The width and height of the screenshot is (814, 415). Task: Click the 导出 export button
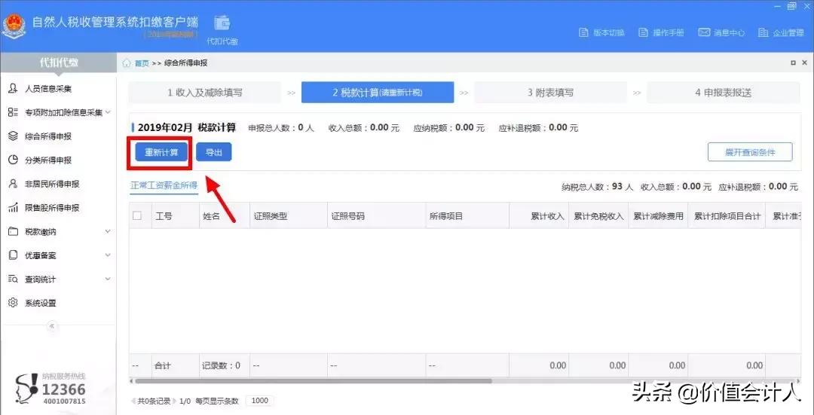[x=213, y=152]
